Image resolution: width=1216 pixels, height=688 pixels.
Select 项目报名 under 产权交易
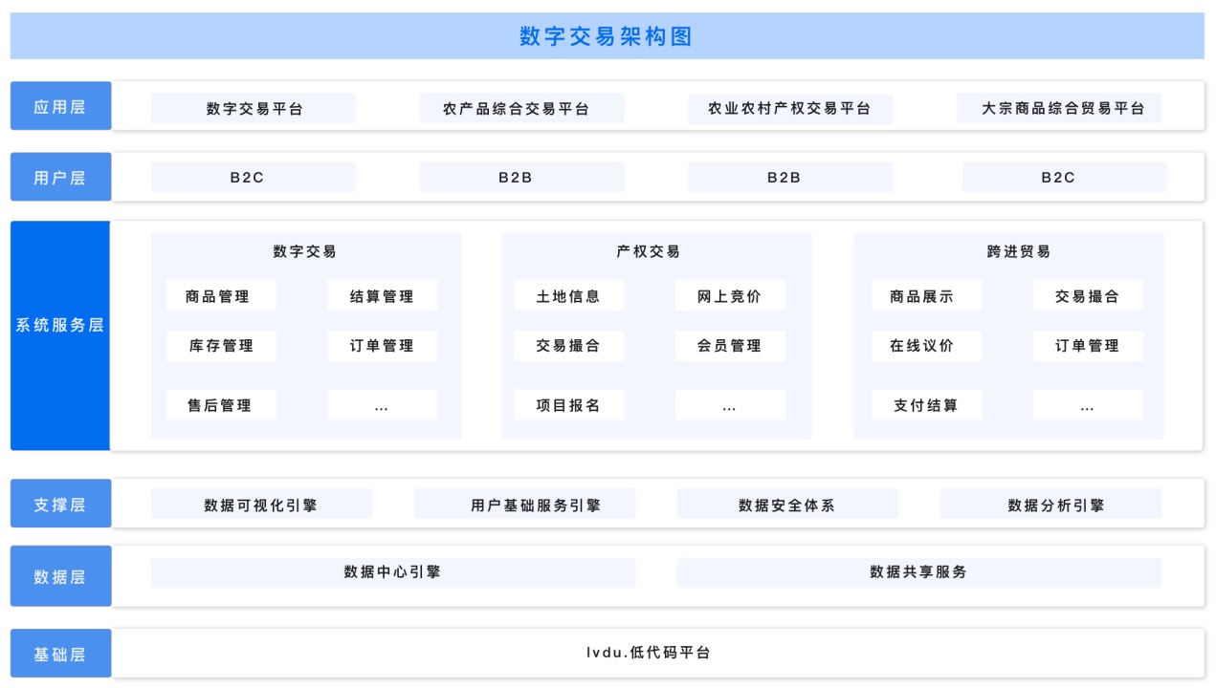(x=569, y=404)
